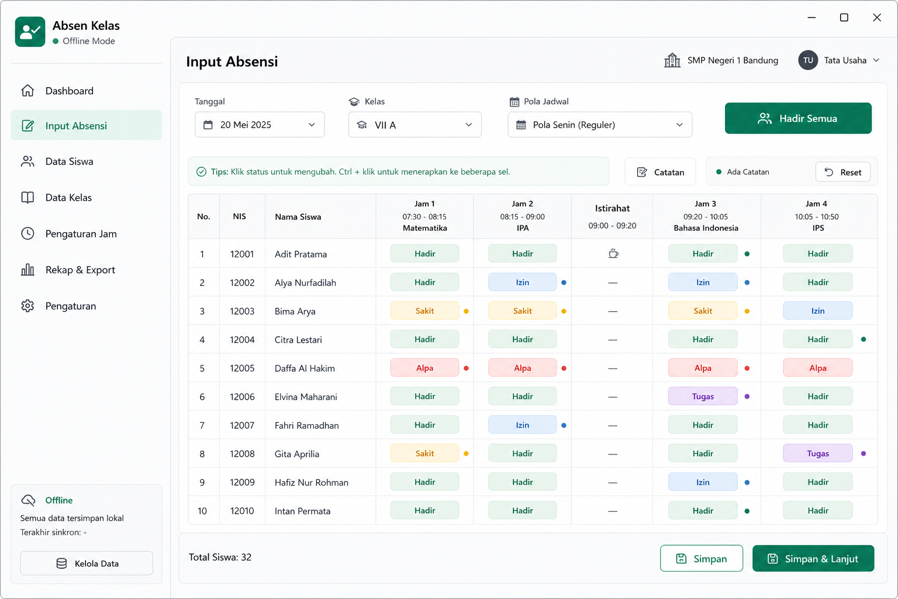The width and height of the screenshot is (898, 599).
Task: Click red note dot beside Daffa's Jam 1
Action: pos(466,368)
